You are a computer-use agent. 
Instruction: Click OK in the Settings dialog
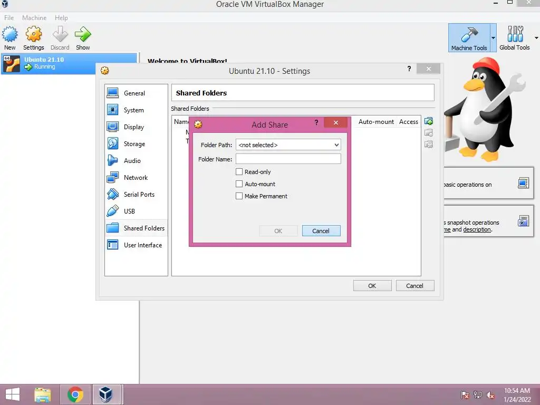point(372,285)
